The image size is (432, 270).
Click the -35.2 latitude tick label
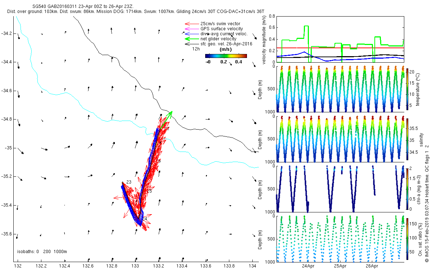pyautogui.click(x=7, y=176)
